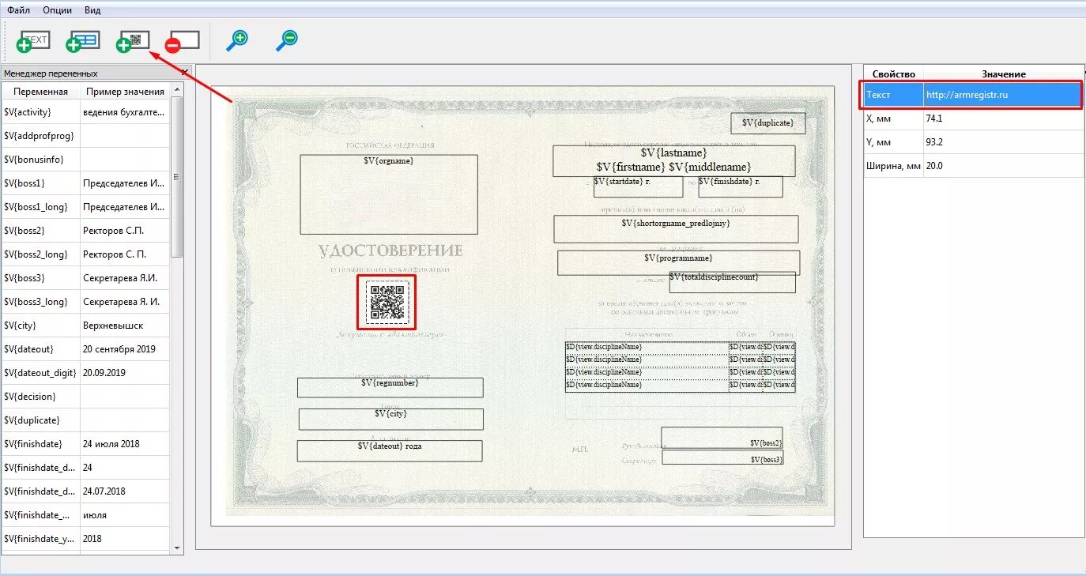
Task: Select the $V{boss2} field on template
Action: [722, 438]
